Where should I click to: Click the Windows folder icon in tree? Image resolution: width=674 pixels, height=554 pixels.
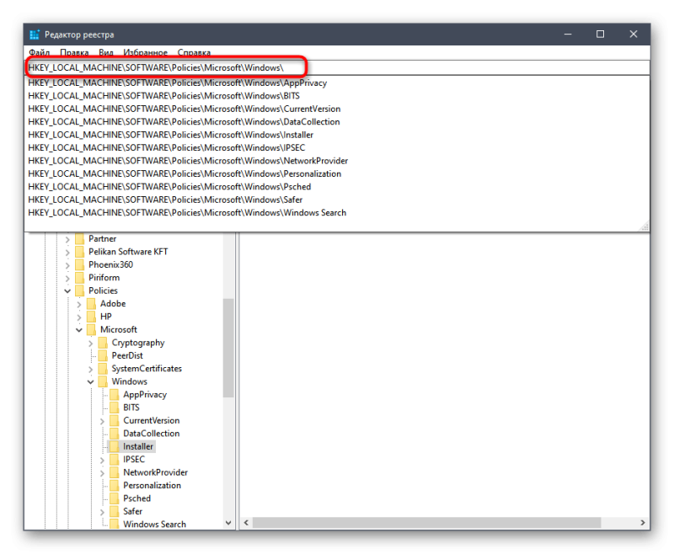tap(103, 381)
